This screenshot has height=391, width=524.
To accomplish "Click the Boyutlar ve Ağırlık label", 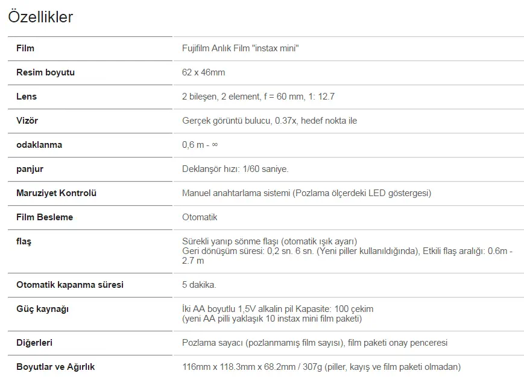I will coord(55,367).
